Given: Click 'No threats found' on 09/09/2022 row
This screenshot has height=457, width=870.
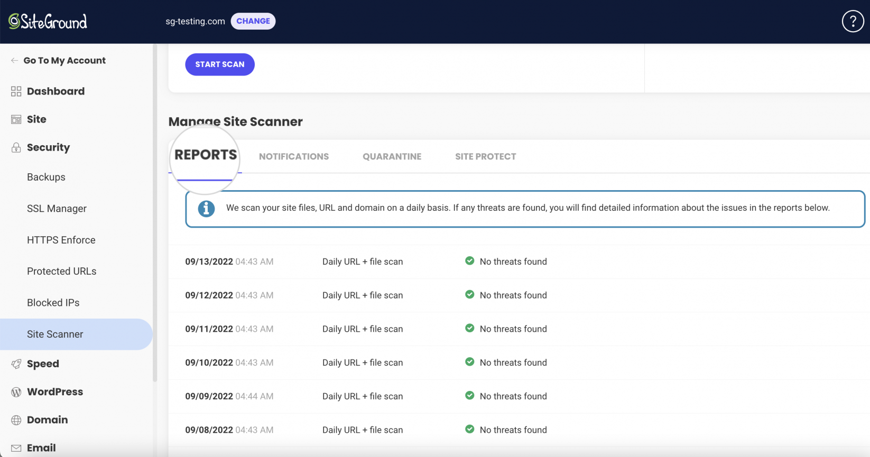Looking at the screenshot, I should tap(513, 396).
